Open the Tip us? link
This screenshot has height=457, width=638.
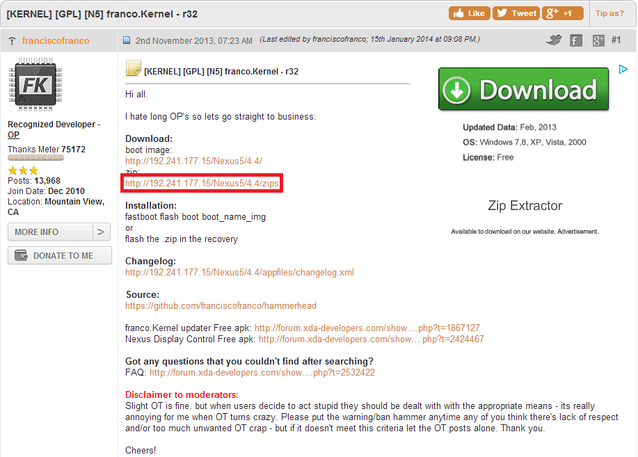click(x=609, y=13)
